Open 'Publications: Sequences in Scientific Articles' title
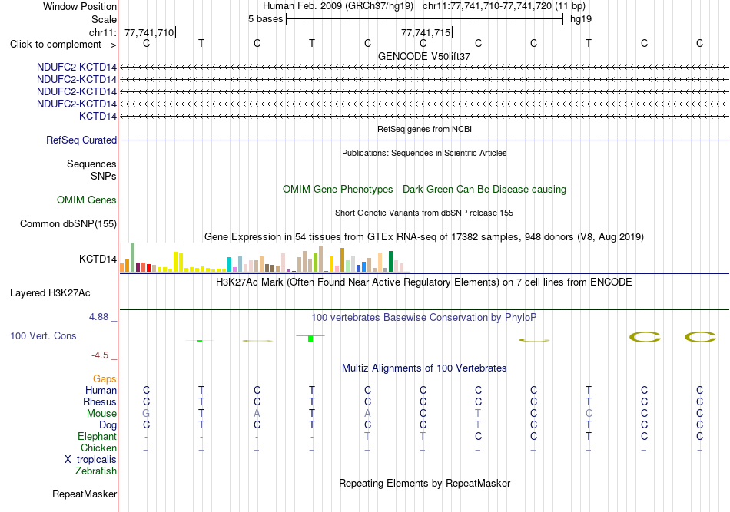Image resolution: width=730 pixels, height=512 pixels. (424, 153)
